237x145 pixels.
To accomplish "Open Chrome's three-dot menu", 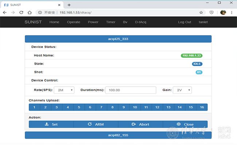I will 232,12.
